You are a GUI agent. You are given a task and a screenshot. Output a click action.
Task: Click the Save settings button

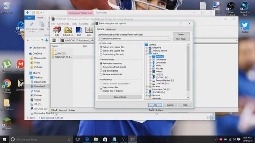tap(120, 97)
